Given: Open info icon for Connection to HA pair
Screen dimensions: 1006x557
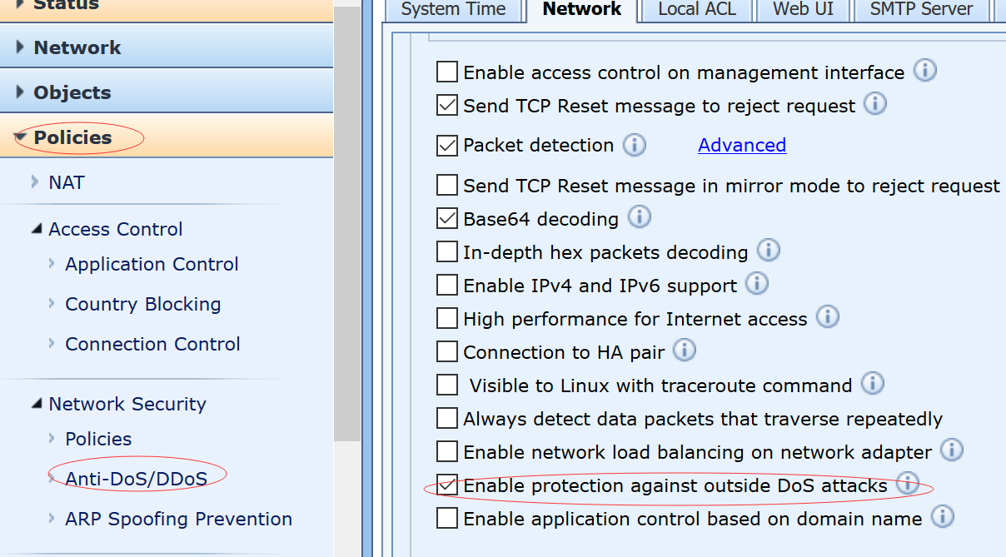Looking at the screenshot, I should point(685,351).
